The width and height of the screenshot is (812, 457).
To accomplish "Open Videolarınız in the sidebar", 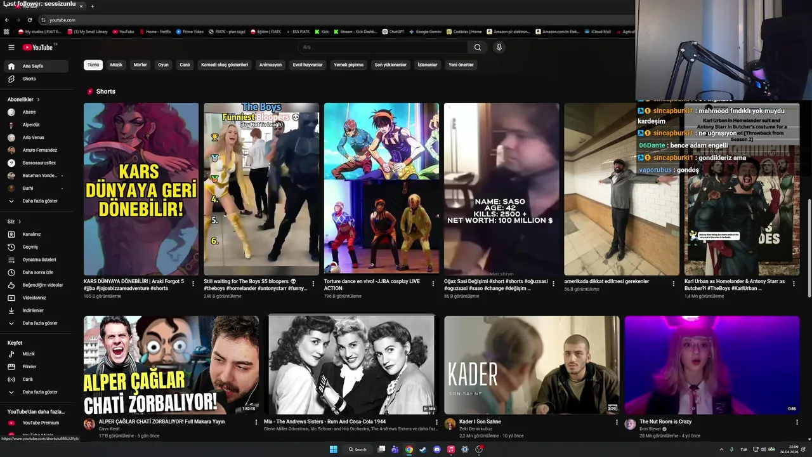I will 34,298.
